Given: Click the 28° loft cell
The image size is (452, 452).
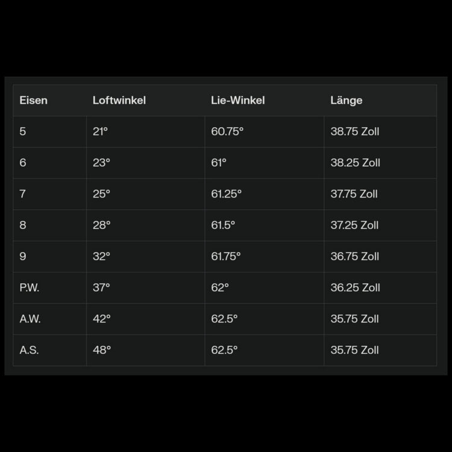Looking at the screenshot, I should 101,225.
